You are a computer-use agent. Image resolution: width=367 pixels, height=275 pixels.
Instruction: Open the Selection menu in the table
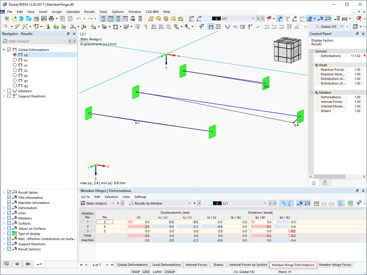(111, 197)
